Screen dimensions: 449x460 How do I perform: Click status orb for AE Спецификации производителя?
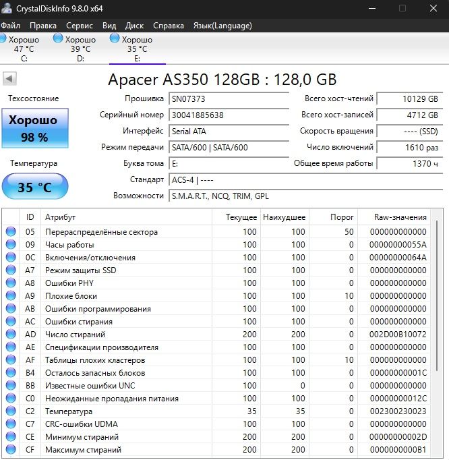[x=11, y=347]
